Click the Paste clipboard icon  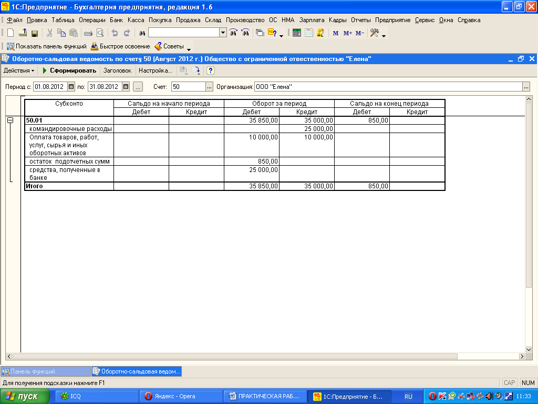(74, 33)
